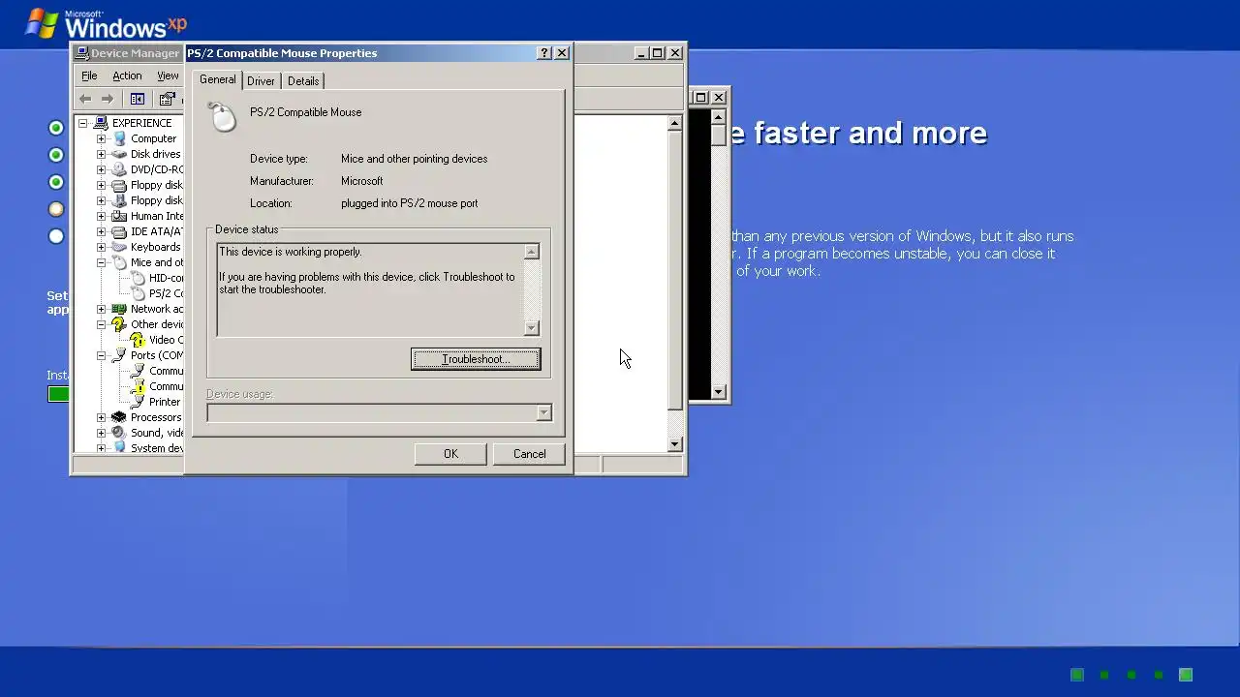Click Device status box scroll-up arrow
The image size is (1240, 697).
tap(531, 252)
